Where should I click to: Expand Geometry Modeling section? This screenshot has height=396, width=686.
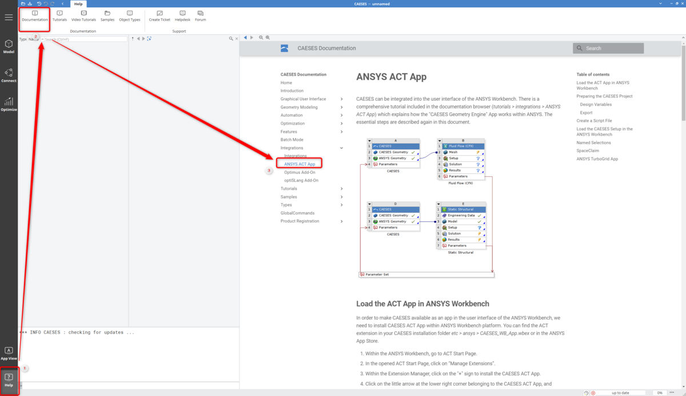pos(342,107)
